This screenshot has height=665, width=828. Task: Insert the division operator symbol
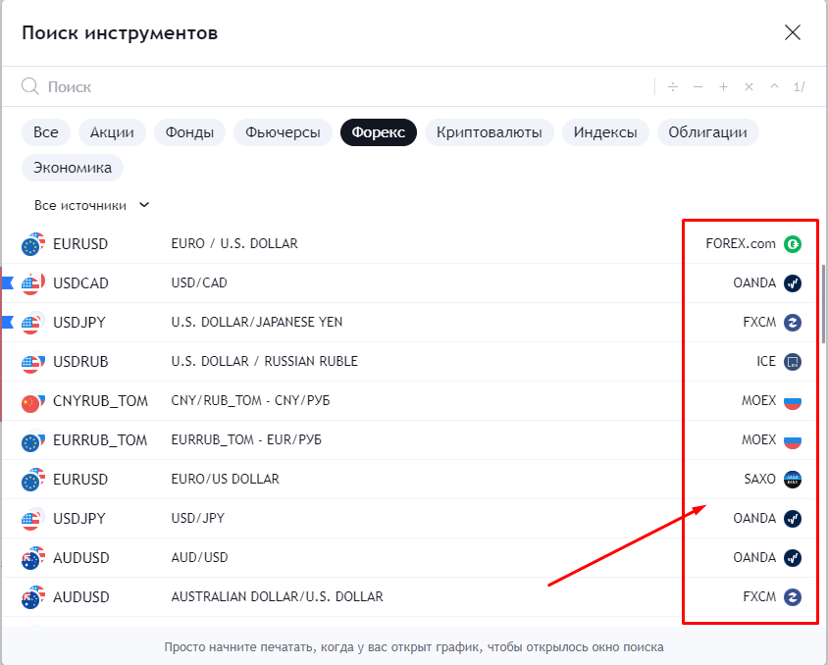(x=673, y=86)
